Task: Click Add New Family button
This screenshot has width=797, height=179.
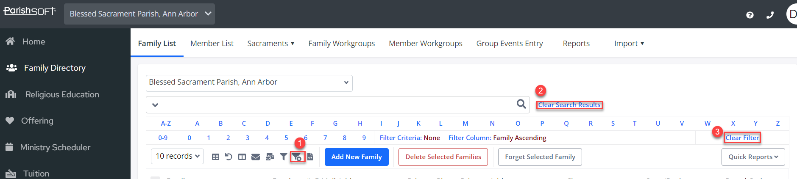Action: (357, 157)
